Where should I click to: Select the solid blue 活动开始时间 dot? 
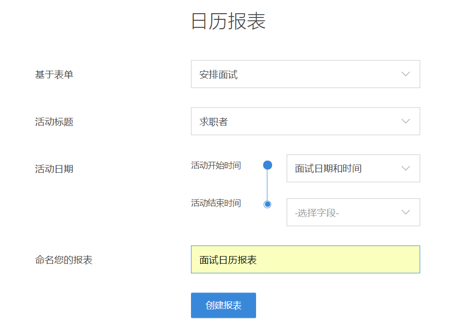click(267, 165)
